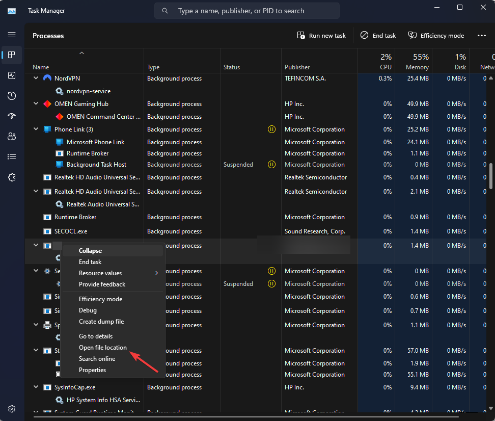Open the Details list icon in sidebar
Image resolution: width=495 pixels, height=421 pixels.
pyautogui.click(x=12, y=157)
